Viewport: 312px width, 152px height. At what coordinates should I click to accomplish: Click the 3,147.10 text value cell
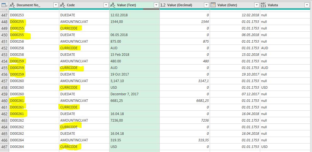coord(135,81)
